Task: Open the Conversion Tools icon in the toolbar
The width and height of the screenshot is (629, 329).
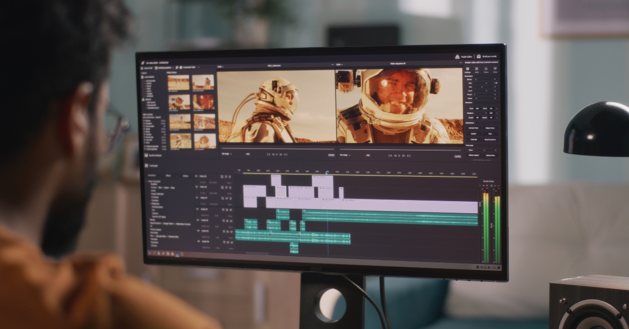Action: coord(181,68)
